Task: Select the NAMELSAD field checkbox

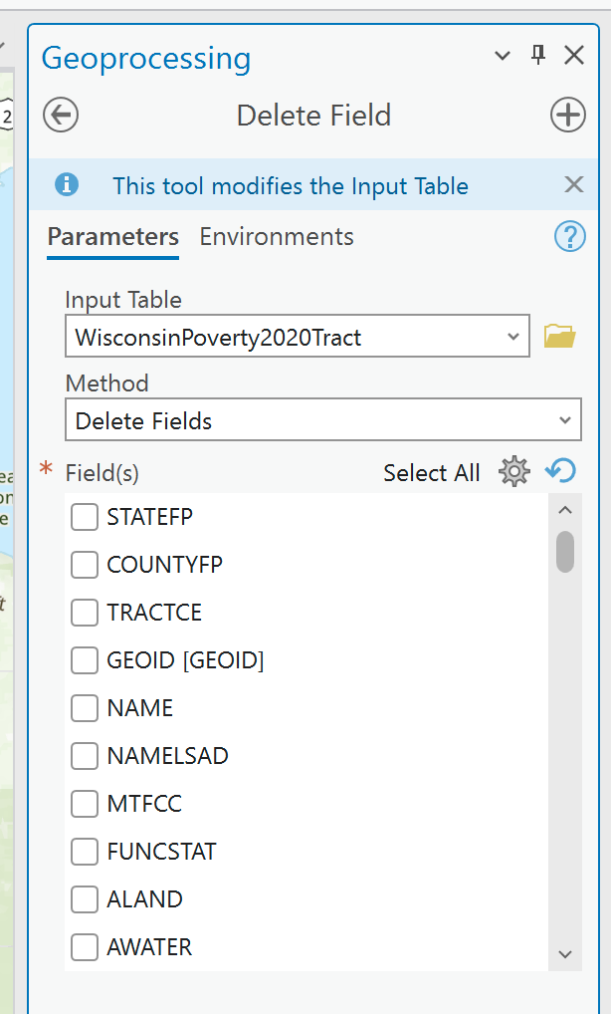Action: pos(85,756)
